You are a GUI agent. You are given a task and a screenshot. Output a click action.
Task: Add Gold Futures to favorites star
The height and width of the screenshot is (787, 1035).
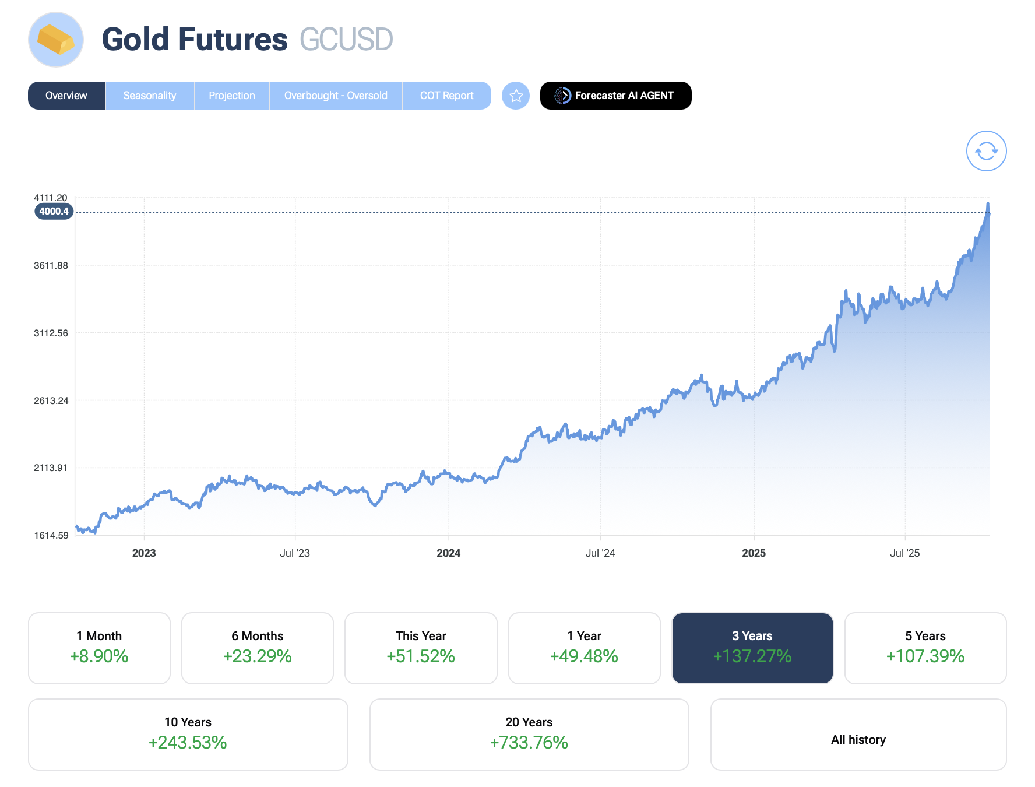tap(516, 96)
